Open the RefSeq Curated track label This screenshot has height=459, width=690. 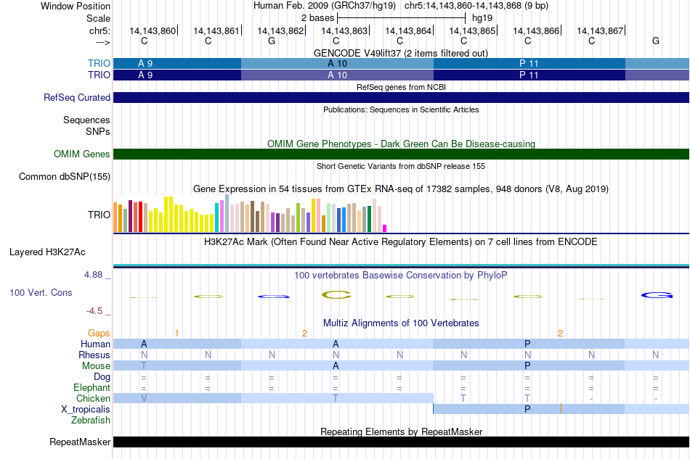[x=76, y=97]
